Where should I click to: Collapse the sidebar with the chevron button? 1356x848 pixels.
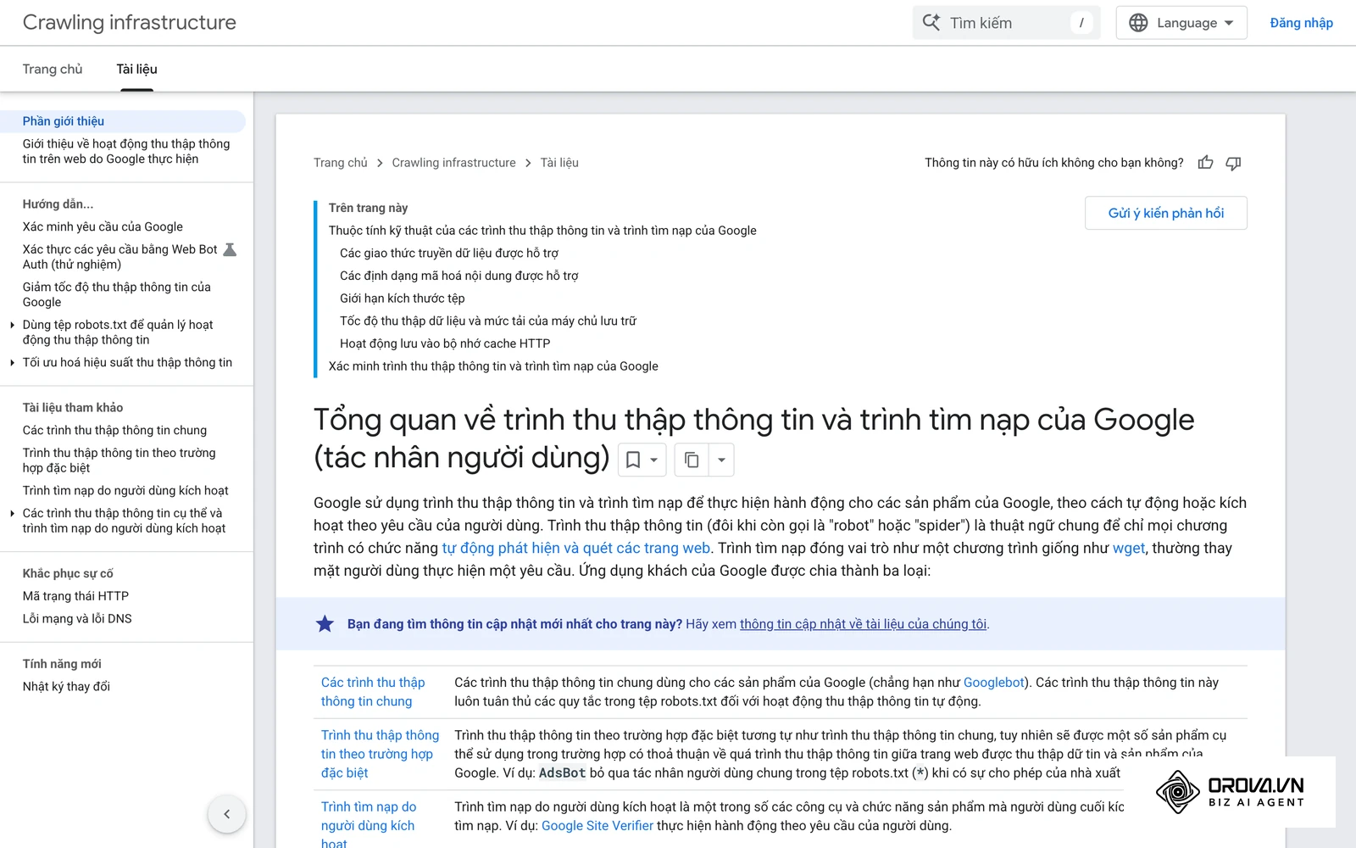click(227, 814)
